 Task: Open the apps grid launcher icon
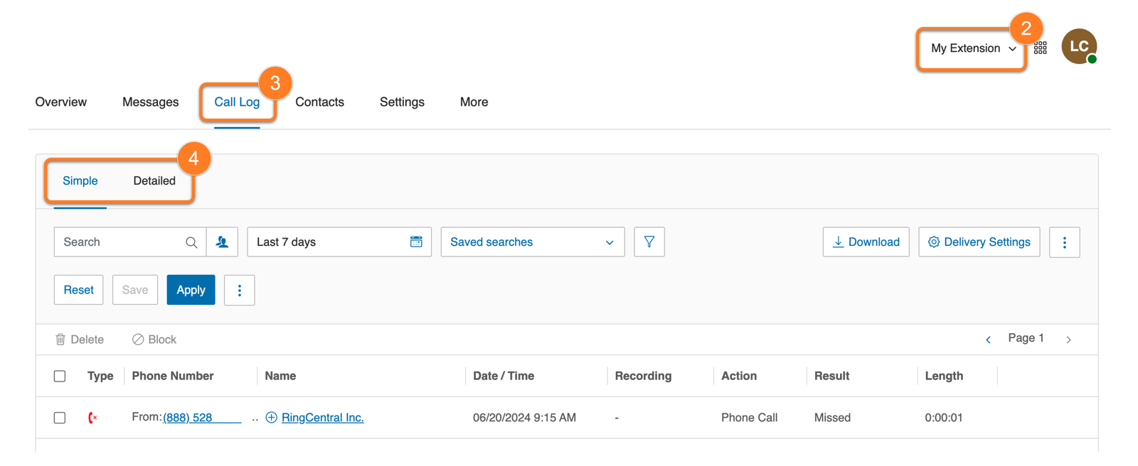1040,48
